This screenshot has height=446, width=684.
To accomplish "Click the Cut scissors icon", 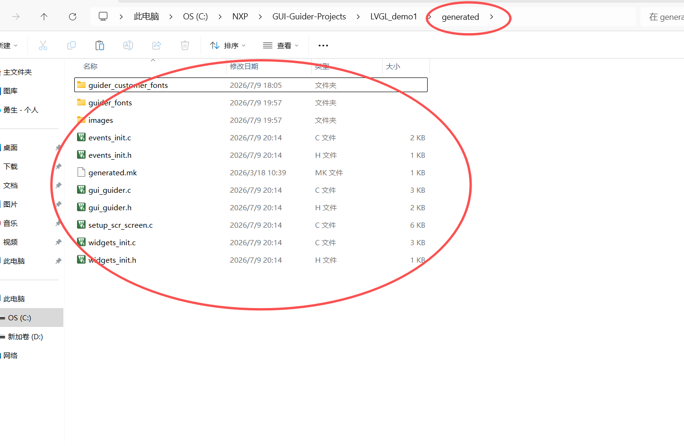I will tap(43, 45).
